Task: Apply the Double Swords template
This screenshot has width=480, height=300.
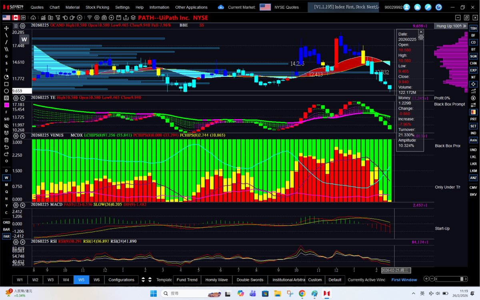Action: (x=250, y=280)
